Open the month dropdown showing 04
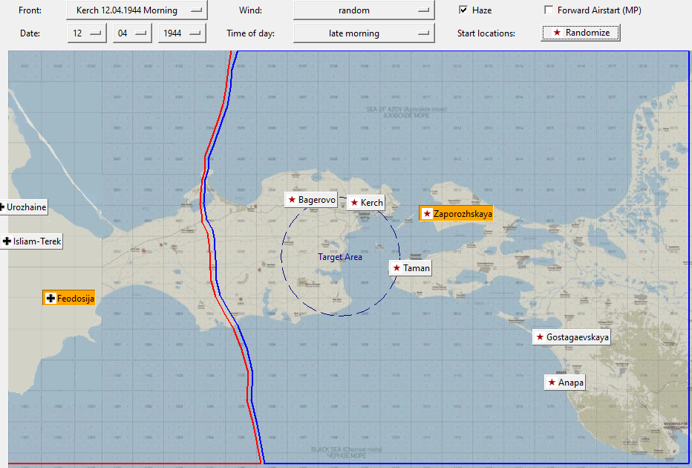Image resolution: width=692 pixels, height=468 pixels. click(132, 33)
